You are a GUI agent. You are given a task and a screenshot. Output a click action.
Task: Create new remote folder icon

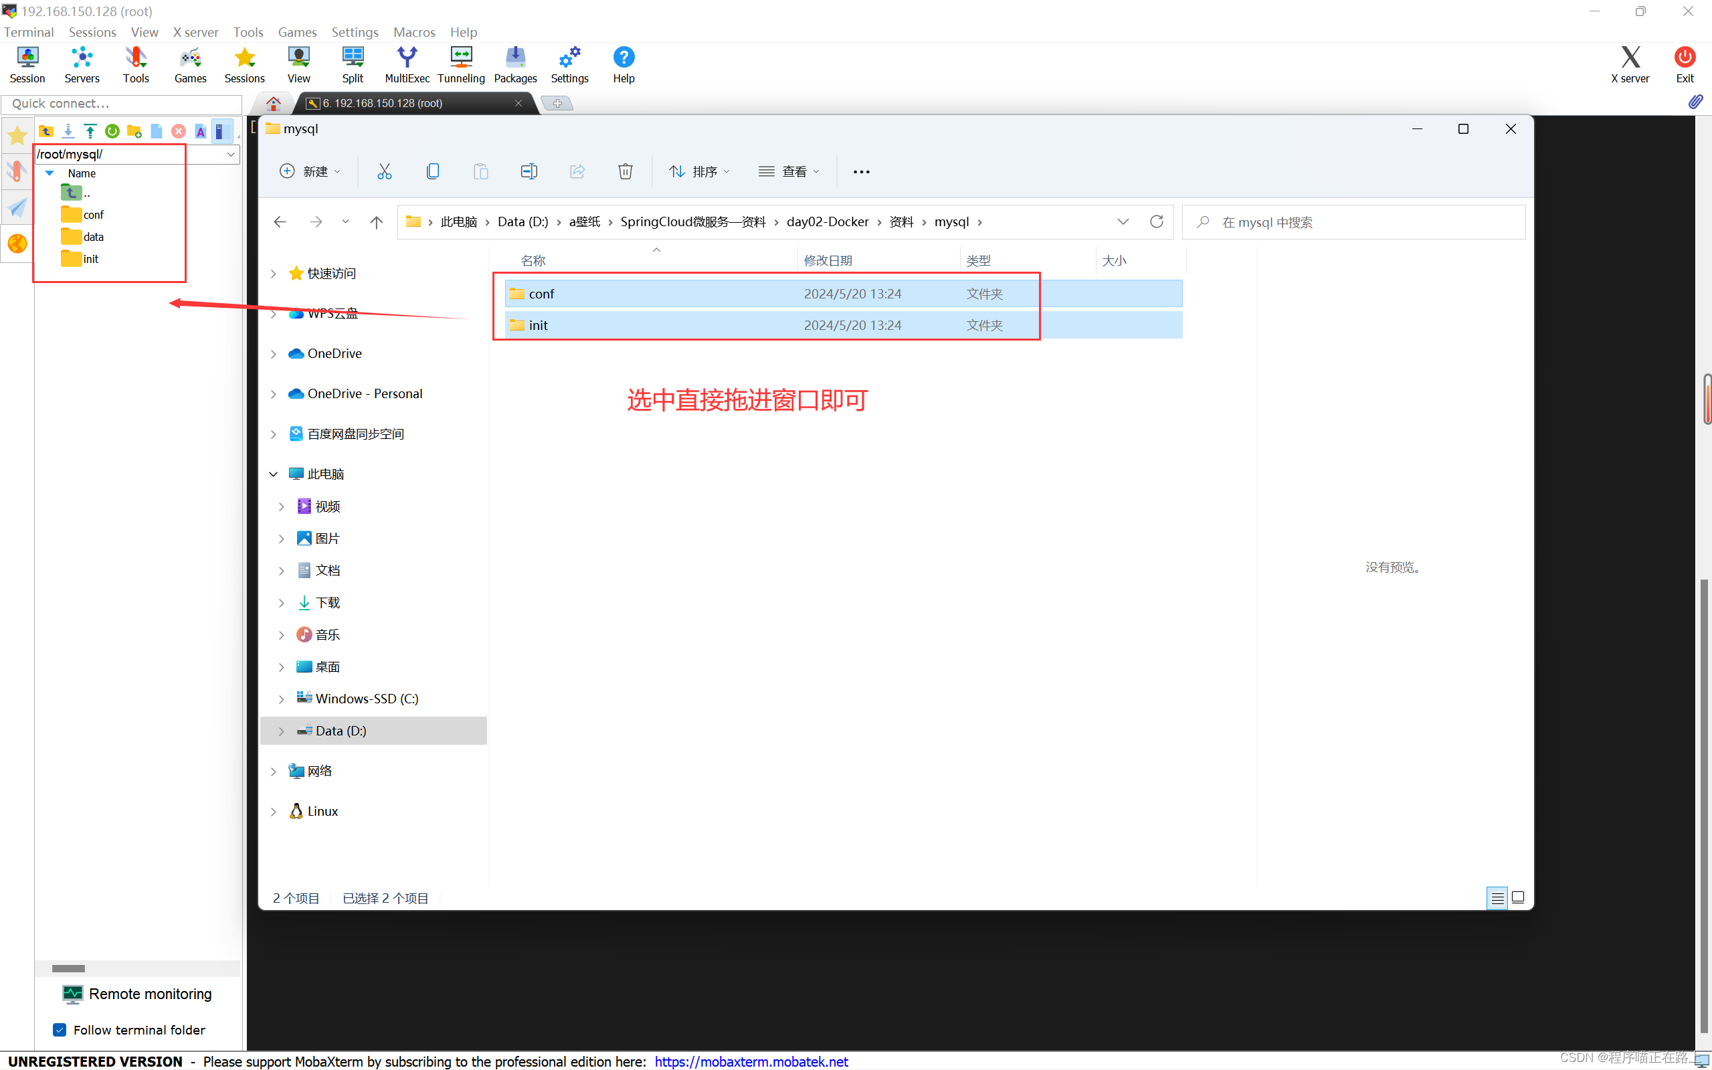(x=134, y=132)
